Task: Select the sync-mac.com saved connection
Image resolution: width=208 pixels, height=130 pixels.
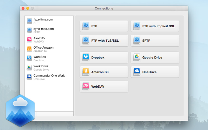Action: click(49, 30)
